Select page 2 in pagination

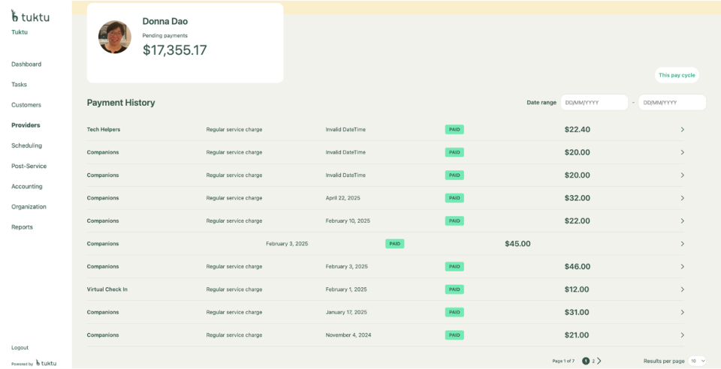[x=593, y=361]
